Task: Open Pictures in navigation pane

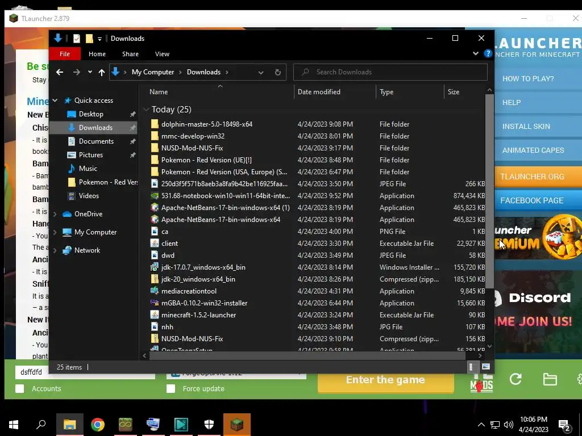Action: click(90, 155)
